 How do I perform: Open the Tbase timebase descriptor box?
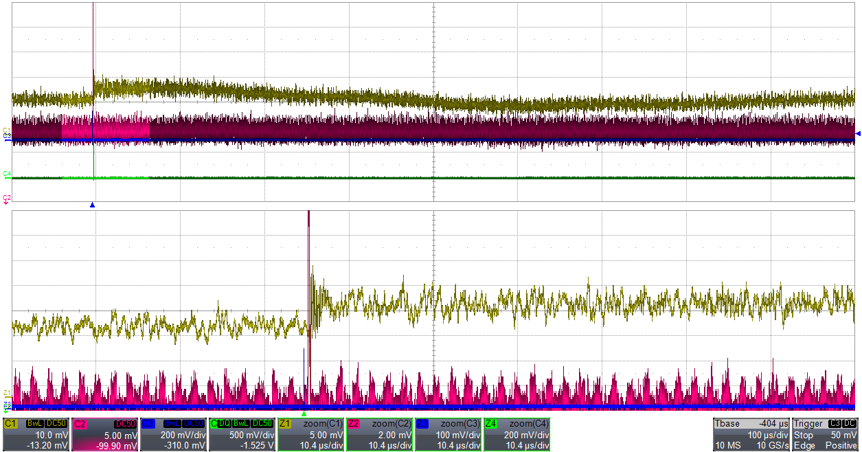point(751,434)
